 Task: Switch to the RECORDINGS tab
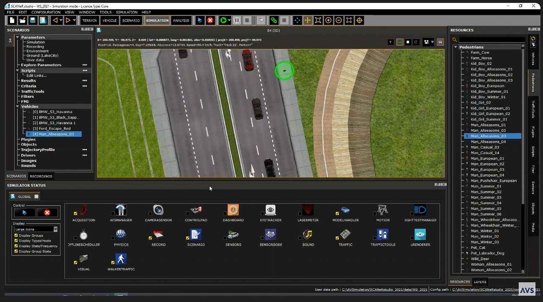(41, 176)
